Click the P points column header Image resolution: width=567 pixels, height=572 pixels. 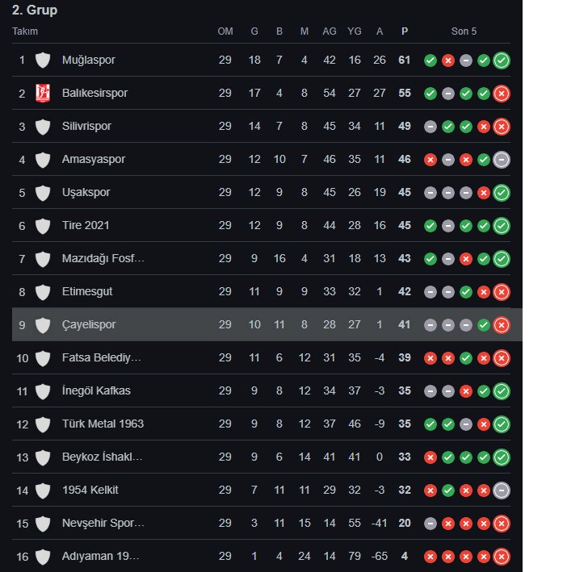point(405,31)
